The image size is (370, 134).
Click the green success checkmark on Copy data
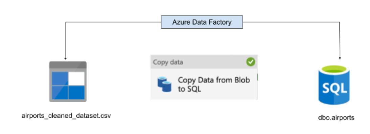pyautogui.click(x=251, y=62)
